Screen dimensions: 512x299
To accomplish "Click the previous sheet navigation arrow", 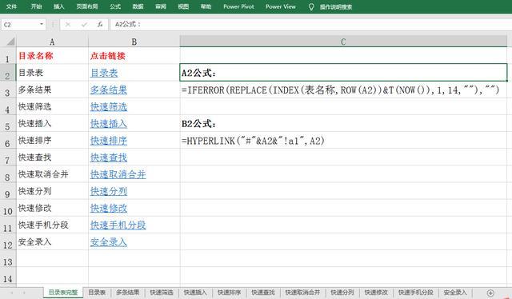I will pyautogui.click(x=12, y=293).
